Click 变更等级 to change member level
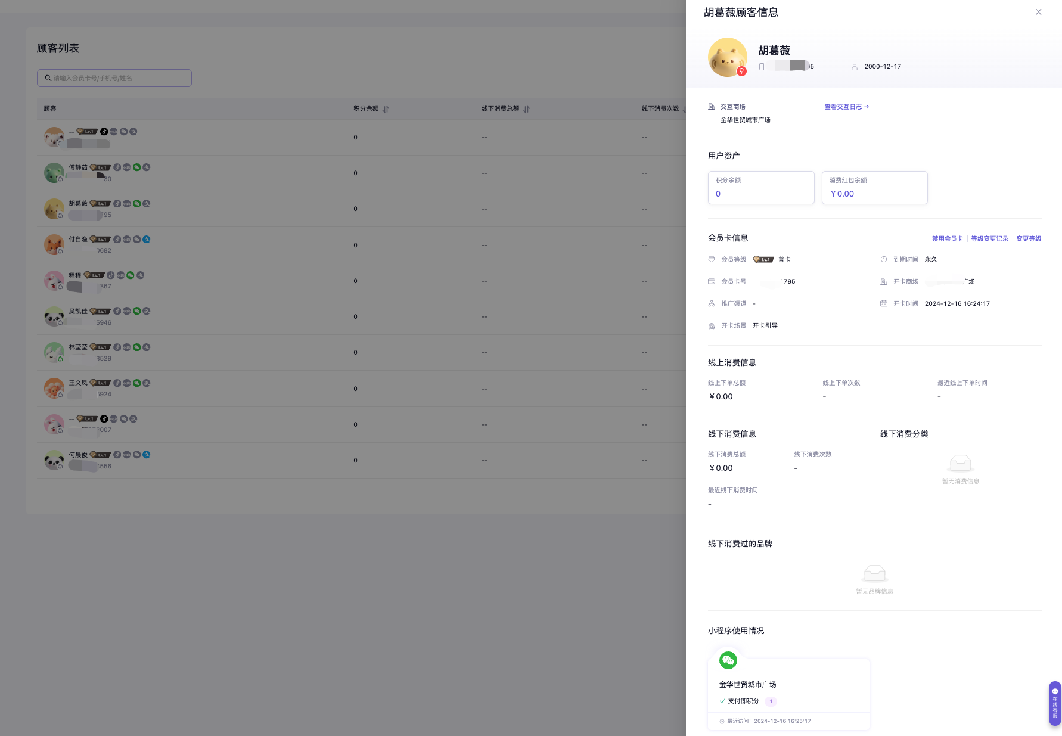This screenshot has height=736, width=1062. coord(1029,238)
